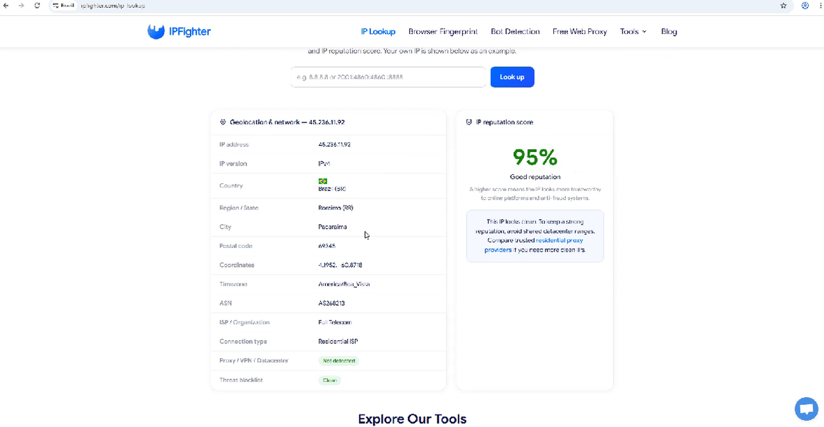
Task: Open the IP Lookup nav item
Action: coord(378,32)
